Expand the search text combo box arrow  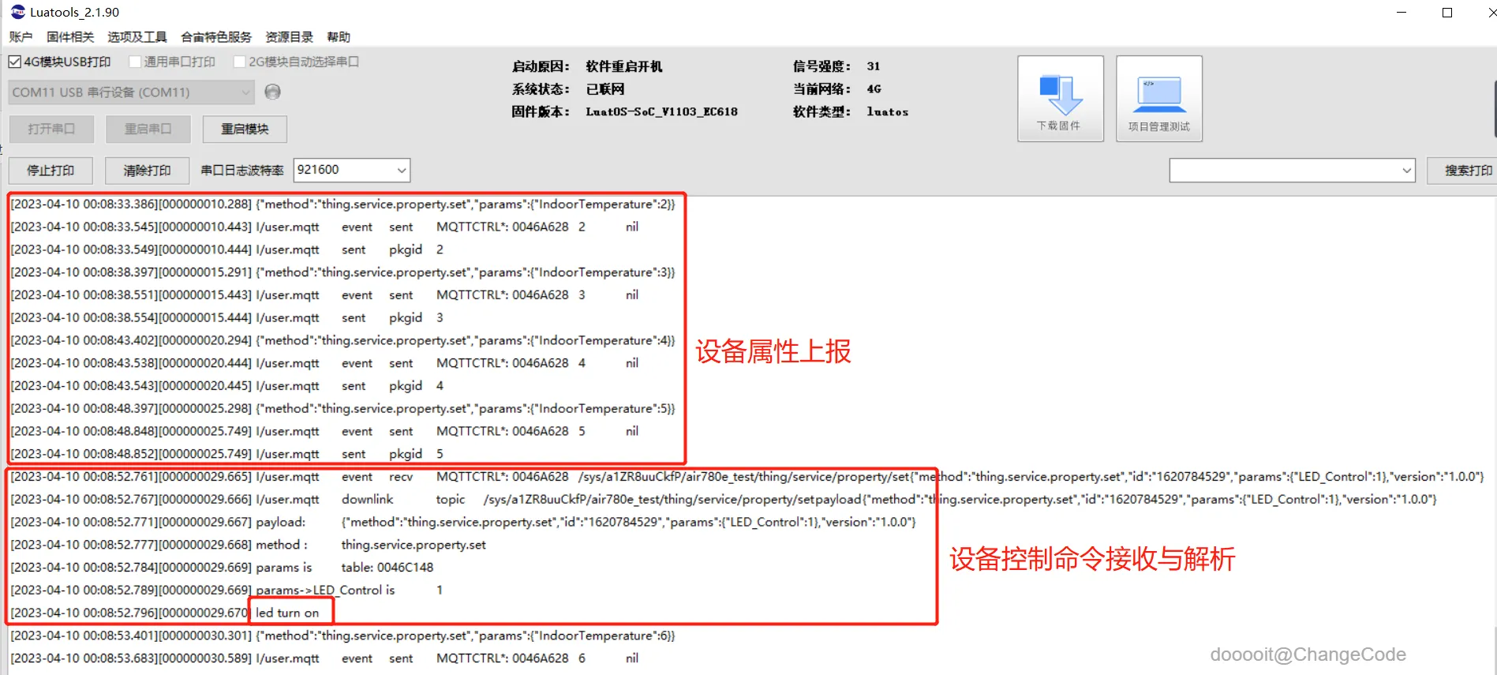[x=1406, y=171]
